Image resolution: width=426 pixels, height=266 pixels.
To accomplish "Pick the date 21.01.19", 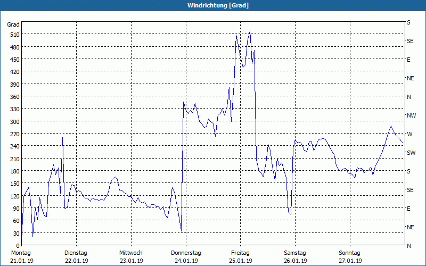I will click(22, 261).
